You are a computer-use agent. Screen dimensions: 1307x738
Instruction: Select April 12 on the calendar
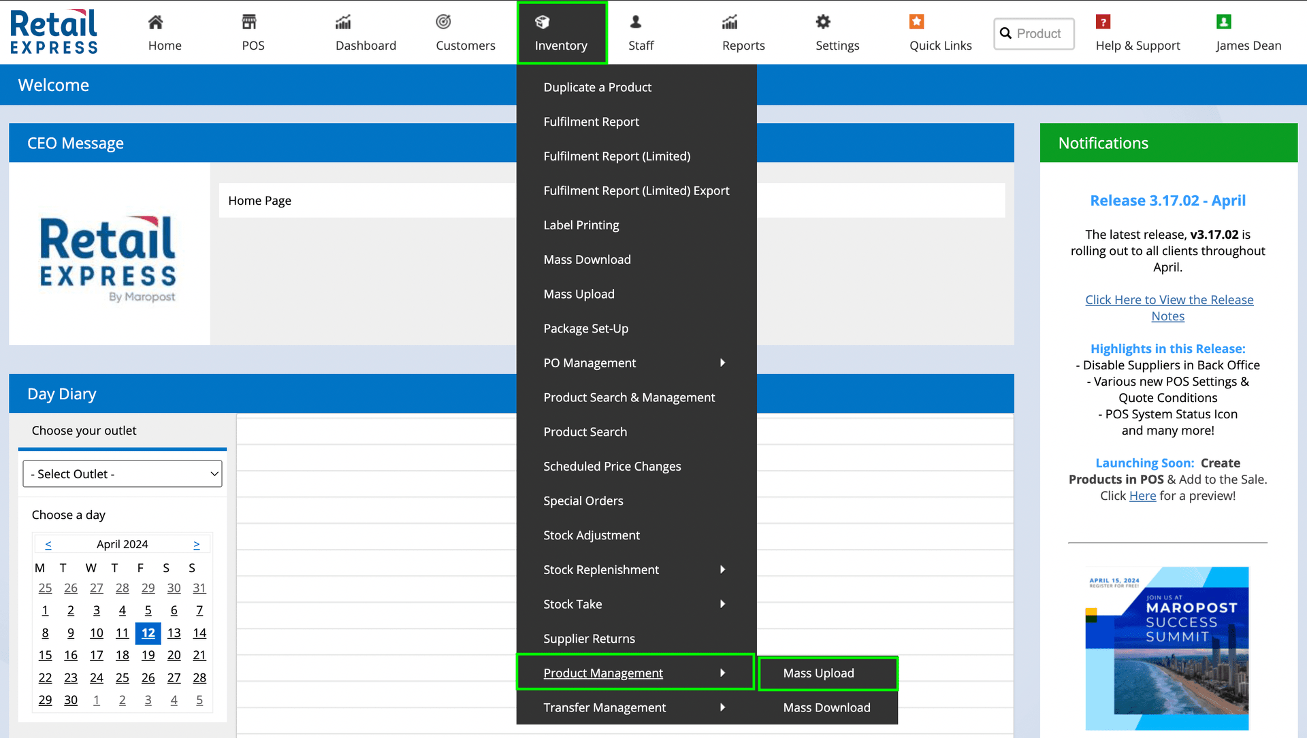coord(148,633)
